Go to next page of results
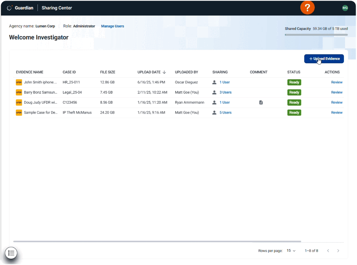Image resolution: width=357 pixels, height=265 pixels. tap(338, 251)
